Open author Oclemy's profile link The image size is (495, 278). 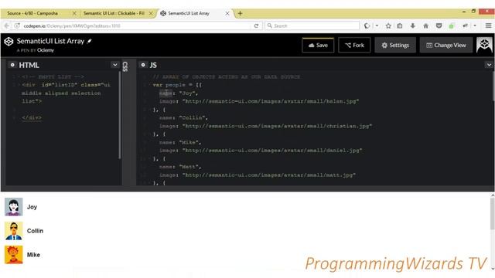pyautogui.click(x=46, y=50)
